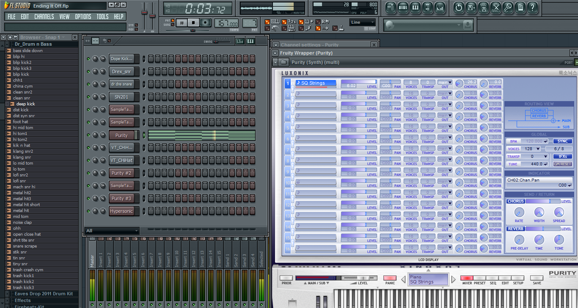Select the Dope Kick channel button

click(x=121, y=59)
